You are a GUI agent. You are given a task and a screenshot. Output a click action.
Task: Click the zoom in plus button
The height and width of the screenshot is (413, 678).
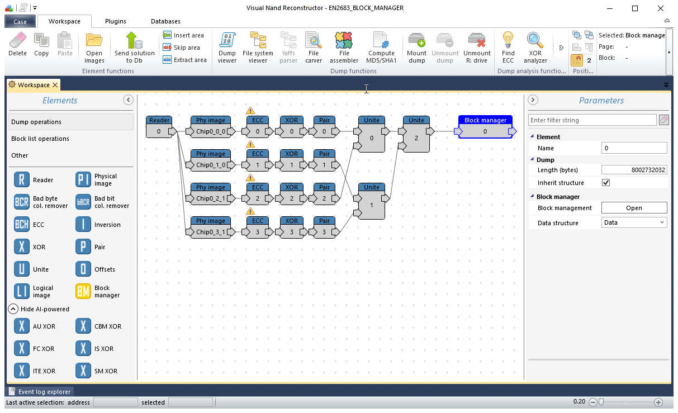click(658, 402)
